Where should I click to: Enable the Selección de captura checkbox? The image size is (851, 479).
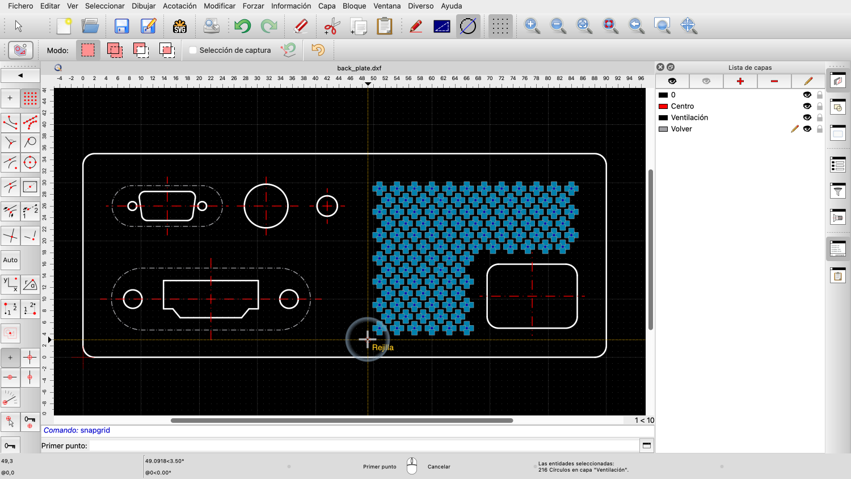click(x=193, y=51)
